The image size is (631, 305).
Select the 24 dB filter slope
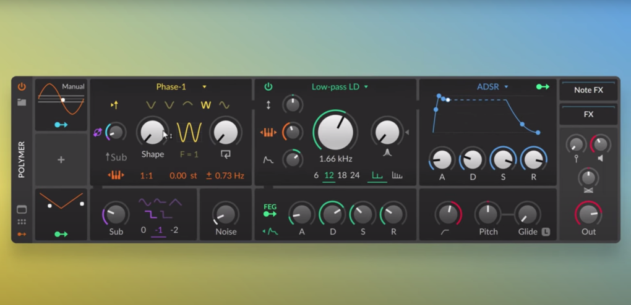click(x=355, y=175)
